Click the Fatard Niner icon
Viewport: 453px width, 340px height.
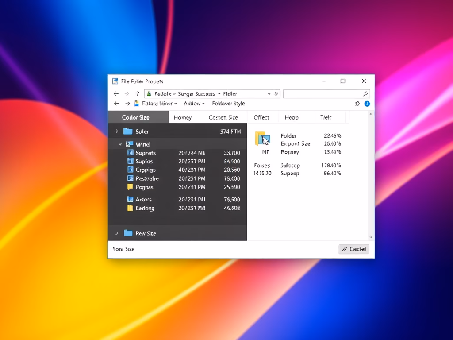tap(137, 103)
